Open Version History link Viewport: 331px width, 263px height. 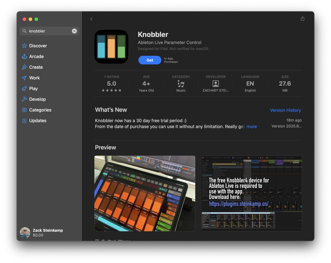[285, 110]
